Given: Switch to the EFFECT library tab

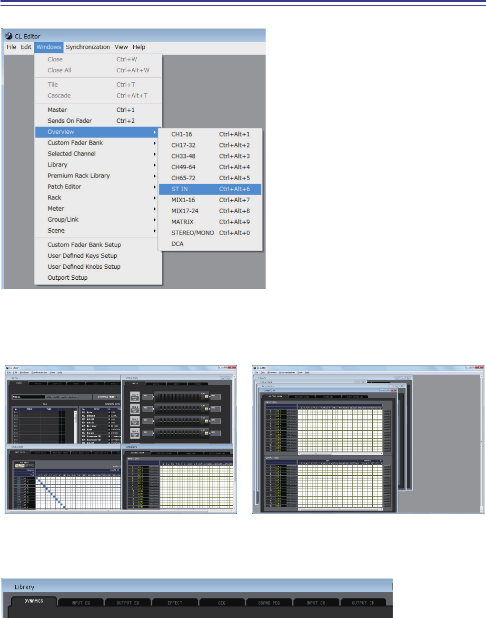Looking at the screenshot, I should (175, 603).
